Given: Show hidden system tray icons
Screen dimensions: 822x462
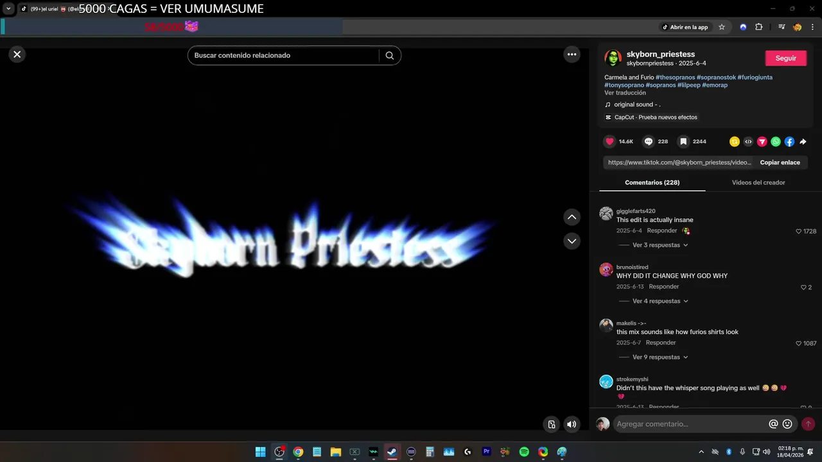Looking at the screenshot, I should click(701, 452).
